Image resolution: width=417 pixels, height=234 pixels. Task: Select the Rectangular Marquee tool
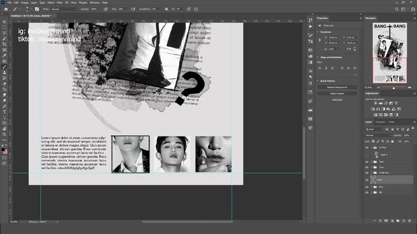(5, 27)
